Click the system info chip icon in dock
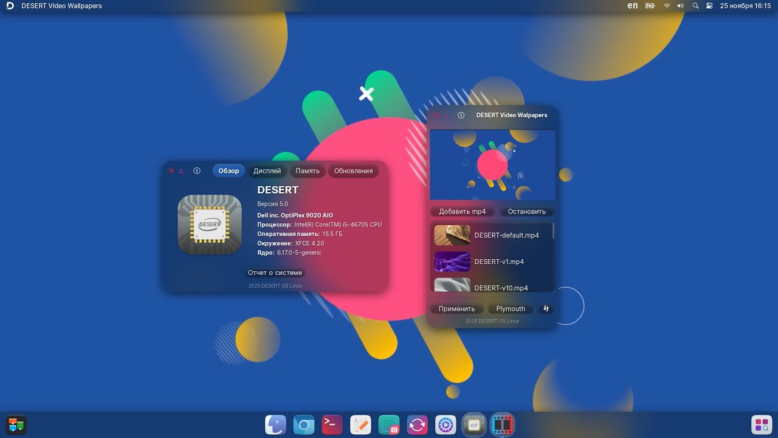 point(474,425)
